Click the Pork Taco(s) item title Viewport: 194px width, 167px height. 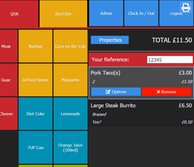[x=105, y=73]
